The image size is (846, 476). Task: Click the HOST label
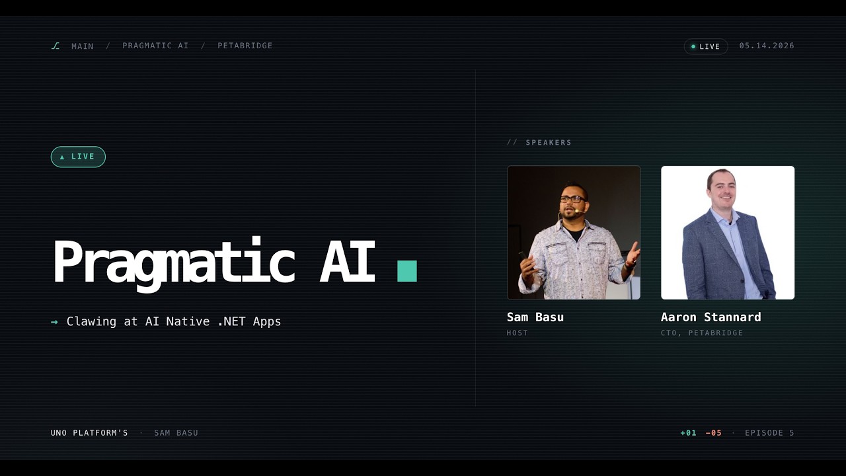click(518, 333)
